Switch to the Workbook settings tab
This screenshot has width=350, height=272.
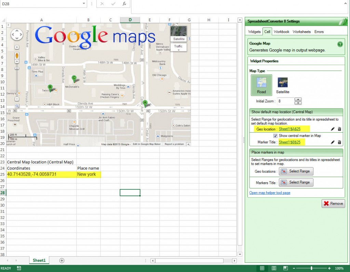click(x=281, y=32)
